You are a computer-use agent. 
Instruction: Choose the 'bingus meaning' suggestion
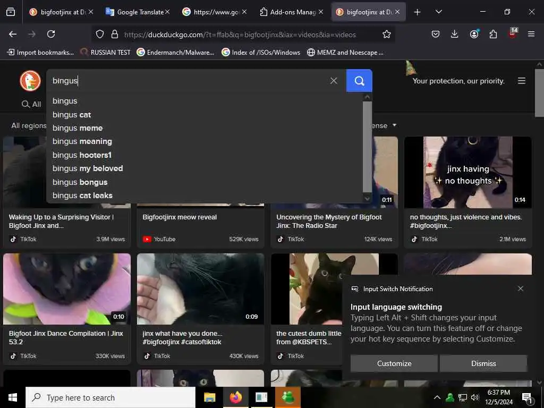[x=204, y=141]
